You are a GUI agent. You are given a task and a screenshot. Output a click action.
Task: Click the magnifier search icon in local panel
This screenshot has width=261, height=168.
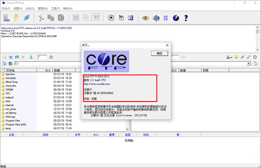(4, 57)
